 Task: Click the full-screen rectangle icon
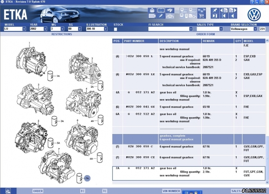(161, 10)
